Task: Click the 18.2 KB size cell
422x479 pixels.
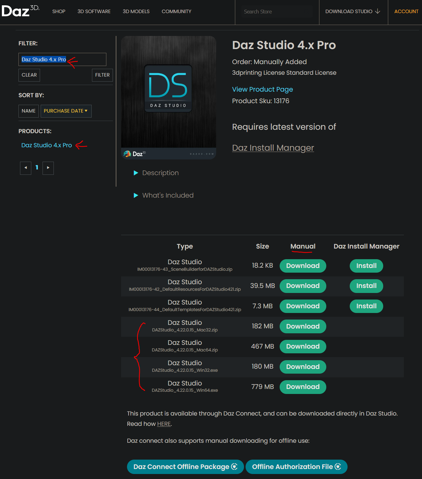Action: click(x=262, y=265)
